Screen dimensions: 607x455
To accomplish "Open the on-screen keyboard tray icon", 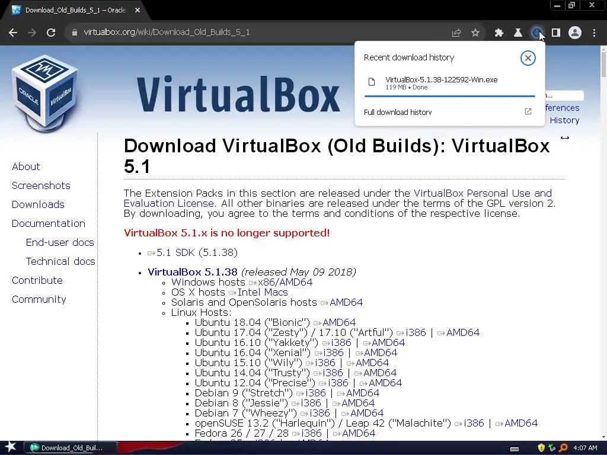I will coord(515,448).
